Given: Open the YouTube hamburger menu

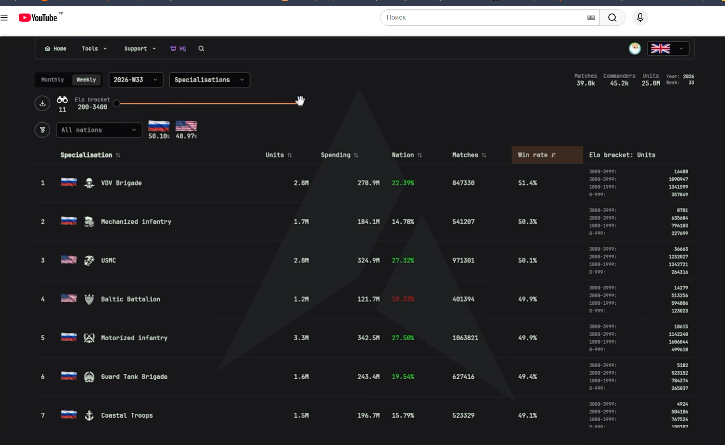Looking at the screenshot, I should point(4,18).
